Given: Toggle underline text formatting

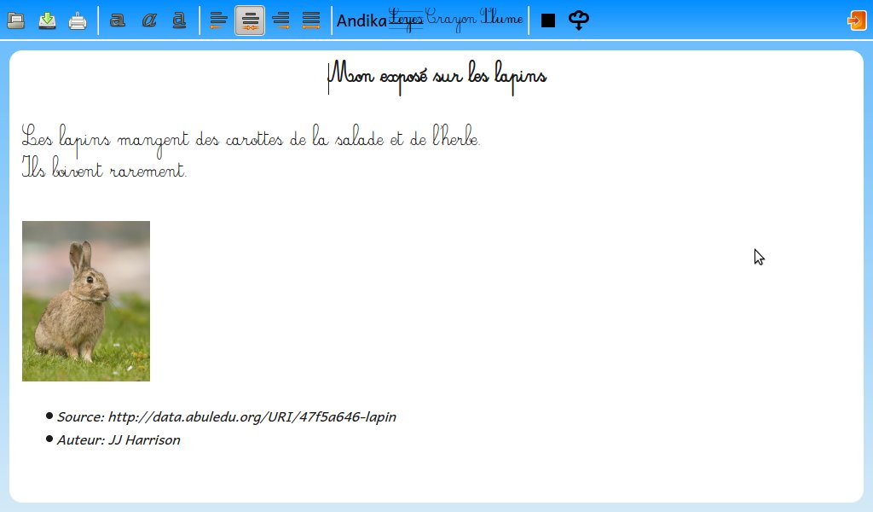Looking at the screenshot, I should pos(179,20).
